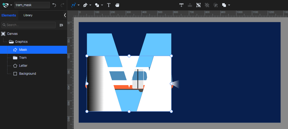Click the Background rectangle icon

click(x=15, y=74)
